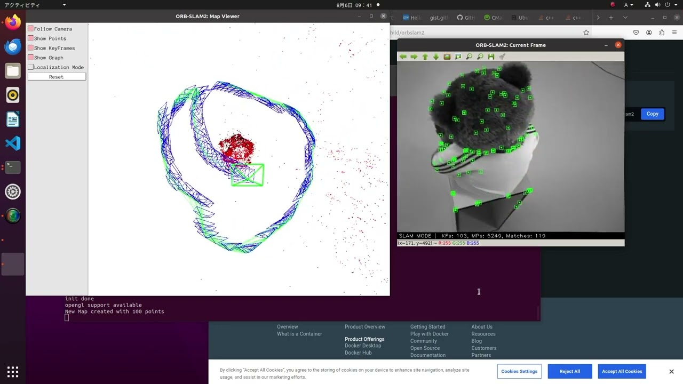Open the Docker Hub footer link
Viewport: 683px width, 384px height.
point(358,353)
